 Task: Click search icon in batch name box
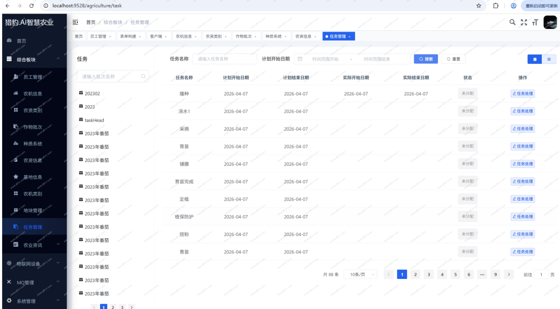click(143, 76)
